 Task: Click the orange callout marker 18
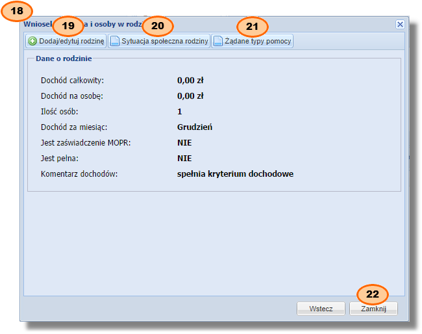[x=21, y=10]
